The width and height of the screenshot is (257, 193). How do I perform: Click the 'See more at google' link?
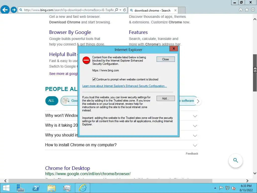click(x=63, y=74)
